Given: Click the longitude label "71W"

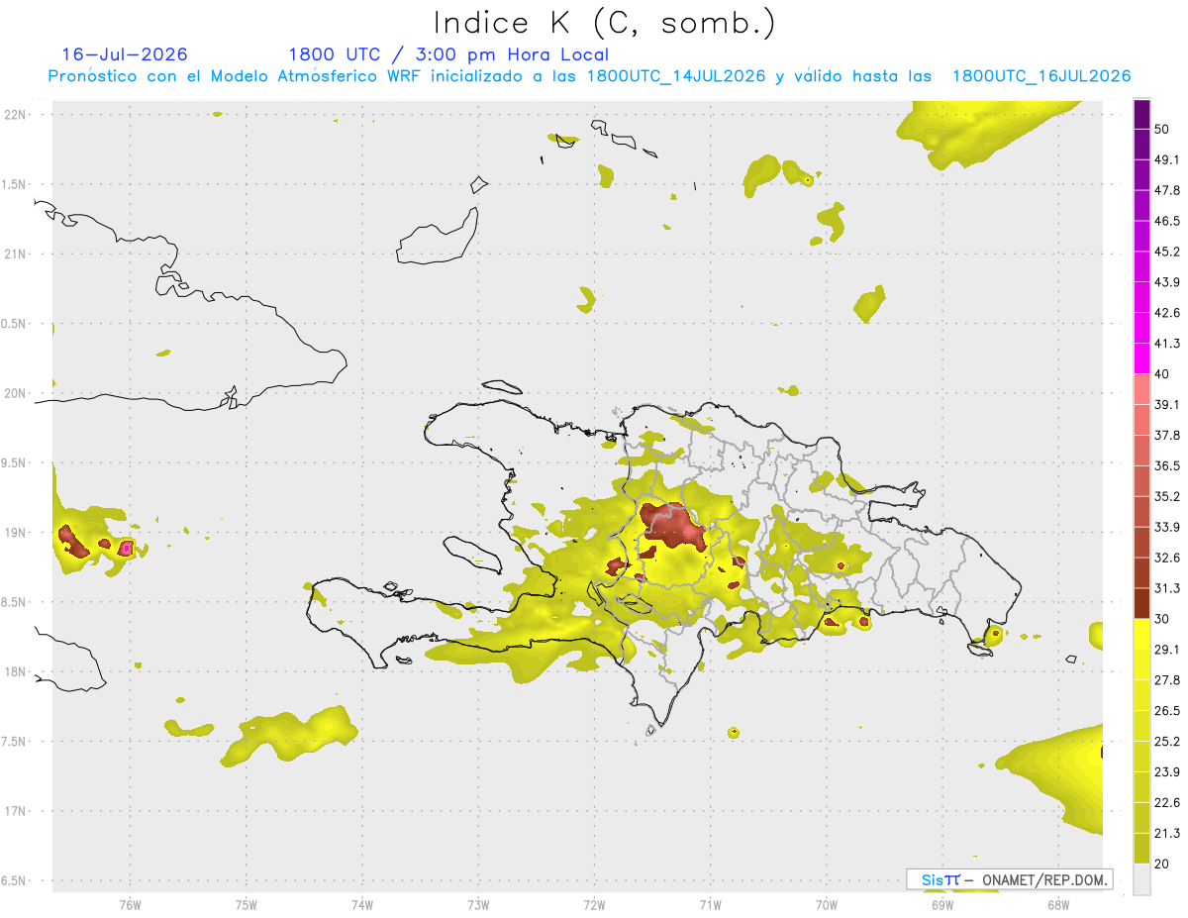Looking at the screenshot, I should pos(710,905).
